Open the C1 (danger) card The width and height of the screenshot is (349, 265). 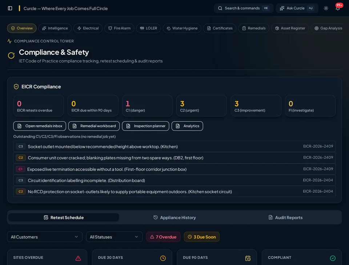pos(147,106)
